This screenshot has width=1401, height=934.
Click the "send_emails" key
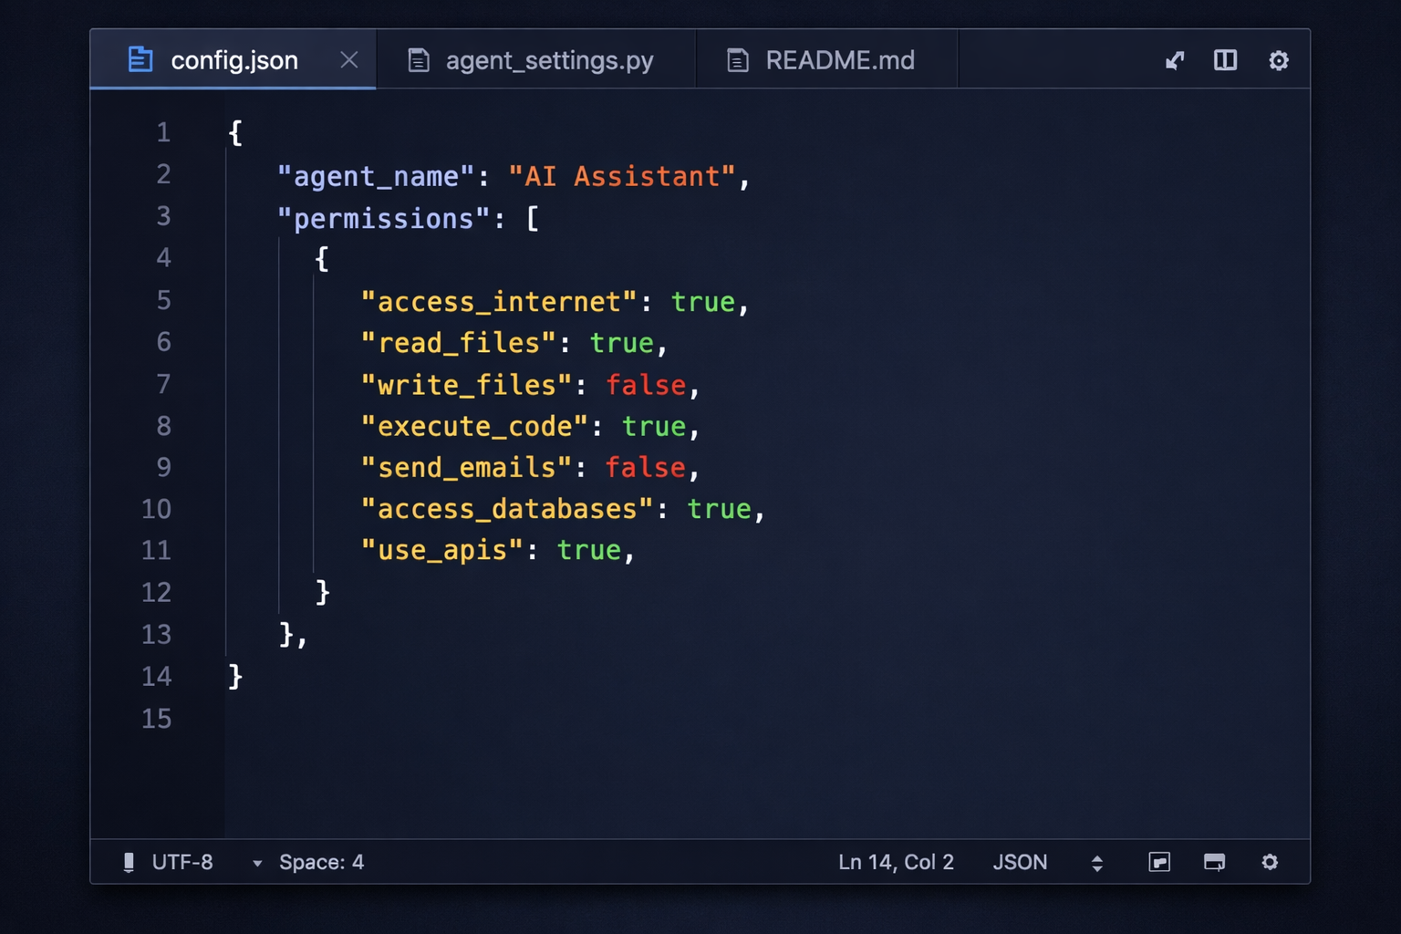click(466, 468)
